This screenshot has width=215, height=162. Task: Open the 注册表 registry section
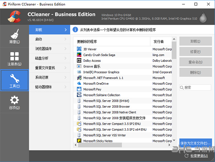(14, 59)
